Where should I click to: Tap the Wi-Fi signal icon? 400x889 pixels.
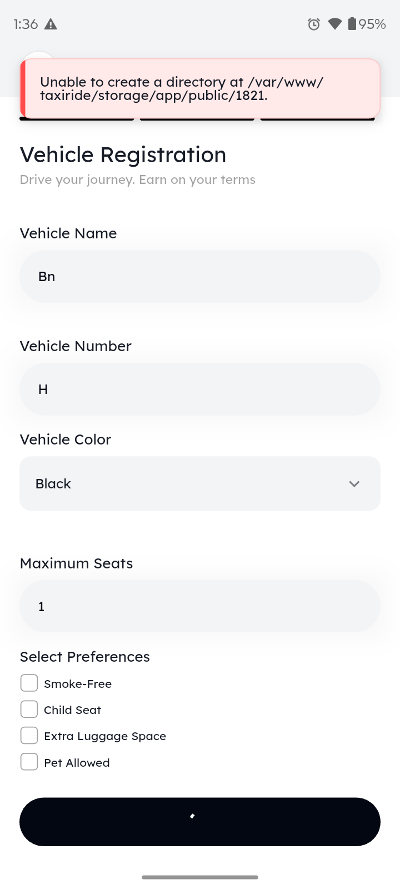tap(334, 24)
